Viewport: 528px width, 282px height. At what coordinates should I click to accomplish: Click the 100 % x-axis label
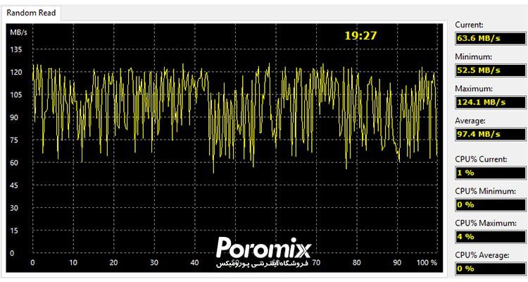point(427,262)
